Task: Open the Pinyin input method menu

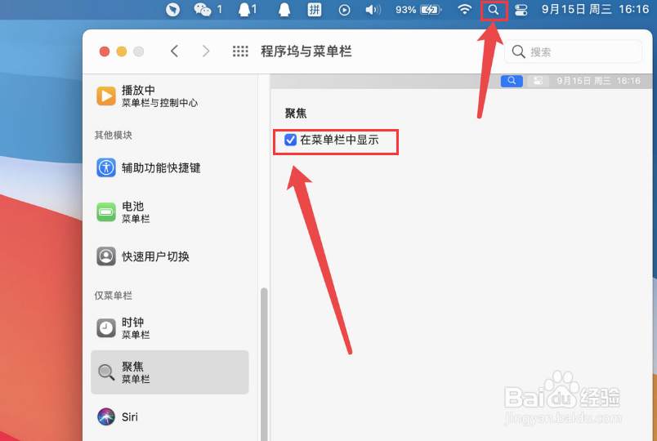Action: tap(315, 10)
